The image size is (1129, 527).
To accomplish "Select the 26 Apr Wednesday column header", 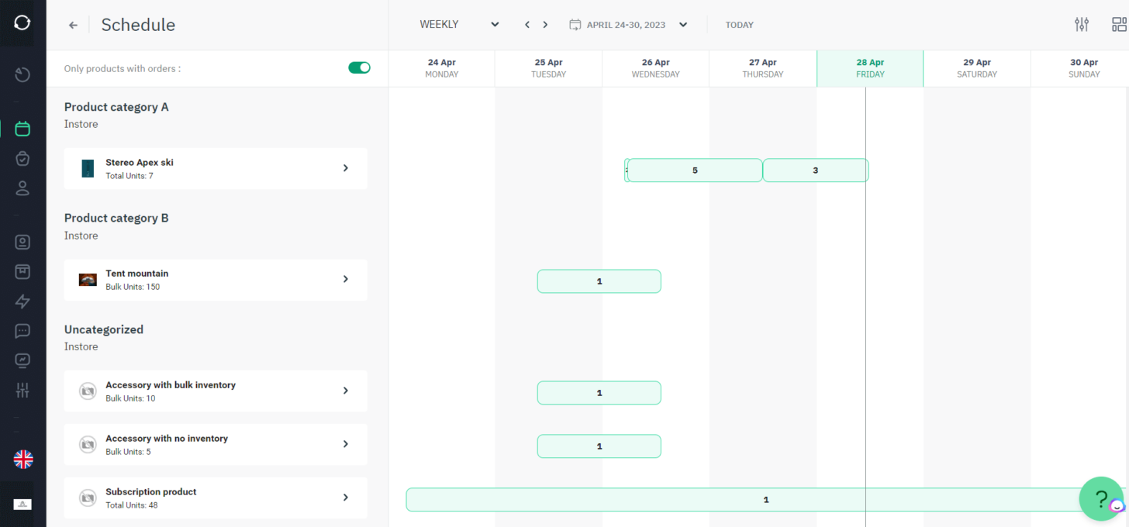I will click(x=655, y=68).
